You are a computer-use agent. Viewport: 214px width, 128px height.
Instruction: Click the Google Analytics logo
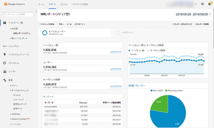(x=14, y=4)
